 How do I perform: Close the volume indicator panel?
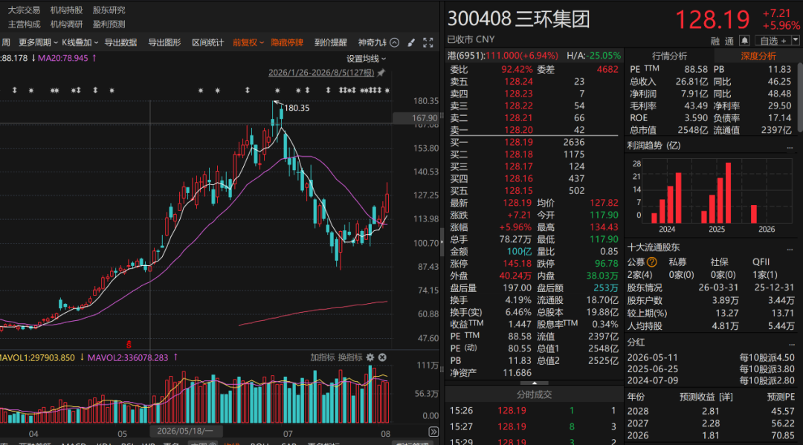pos(382,357)
